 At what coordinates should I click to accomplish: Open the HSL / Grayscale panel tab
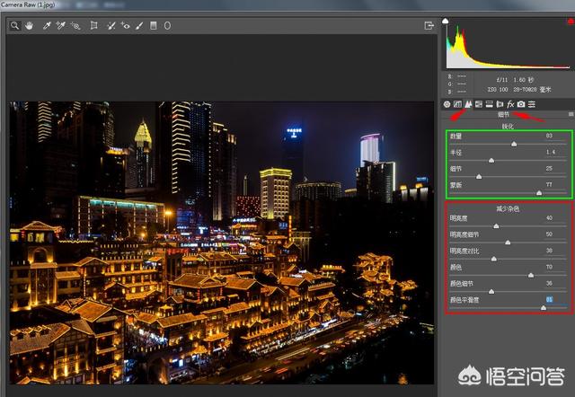479,104
